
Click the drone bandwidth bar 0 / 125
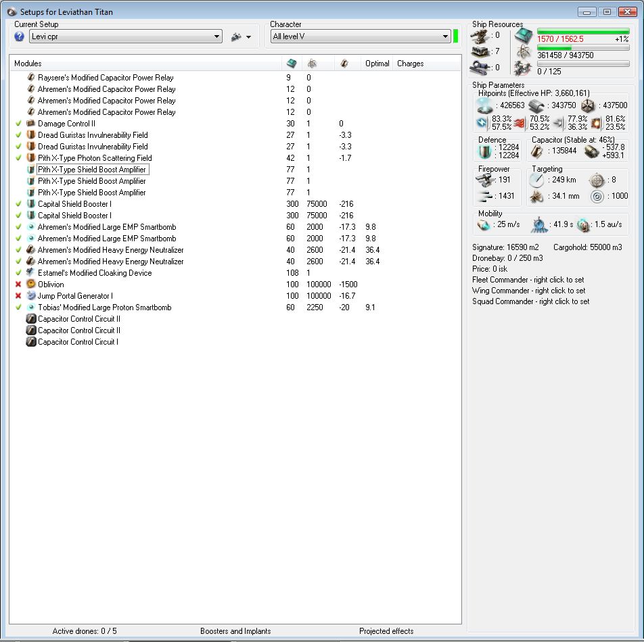pyautogui.click(x=583, y=64)
